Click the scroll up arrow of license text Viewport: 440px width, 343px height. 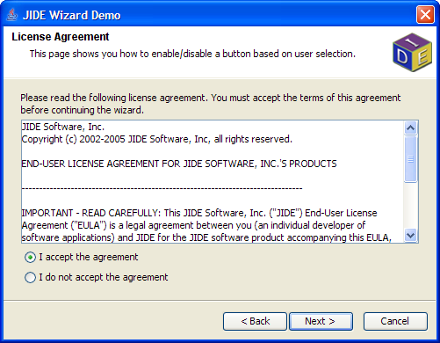point(410,128)
